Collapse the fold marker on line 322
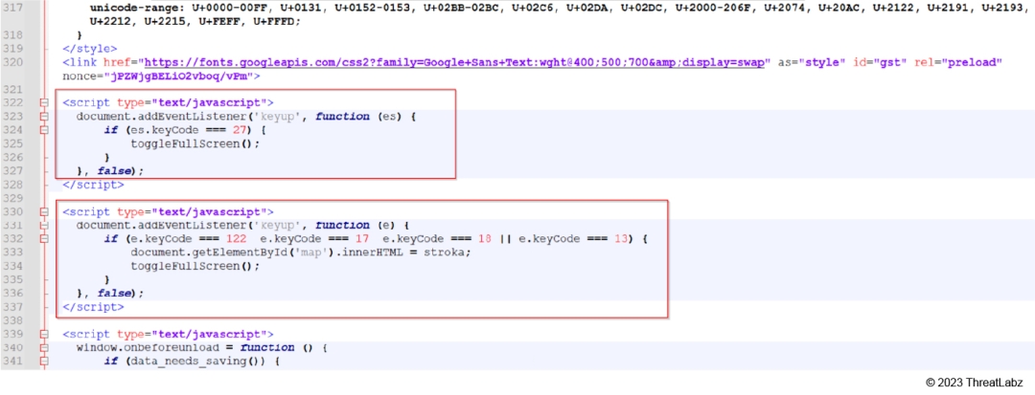Image resolution: width=1035 pixels, height=395 pixels. (x=43, y=102)
